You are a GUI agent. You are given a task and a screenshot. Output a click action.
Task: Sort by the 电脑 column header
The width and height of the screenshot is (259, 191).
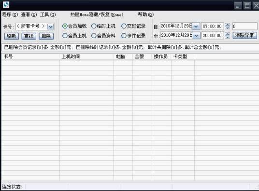[123, 56]
